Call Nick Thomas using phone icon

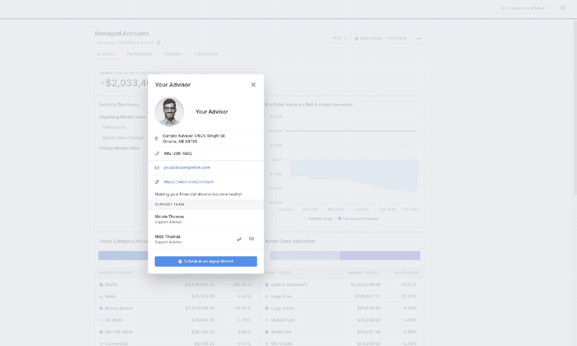tap(239, 239)
